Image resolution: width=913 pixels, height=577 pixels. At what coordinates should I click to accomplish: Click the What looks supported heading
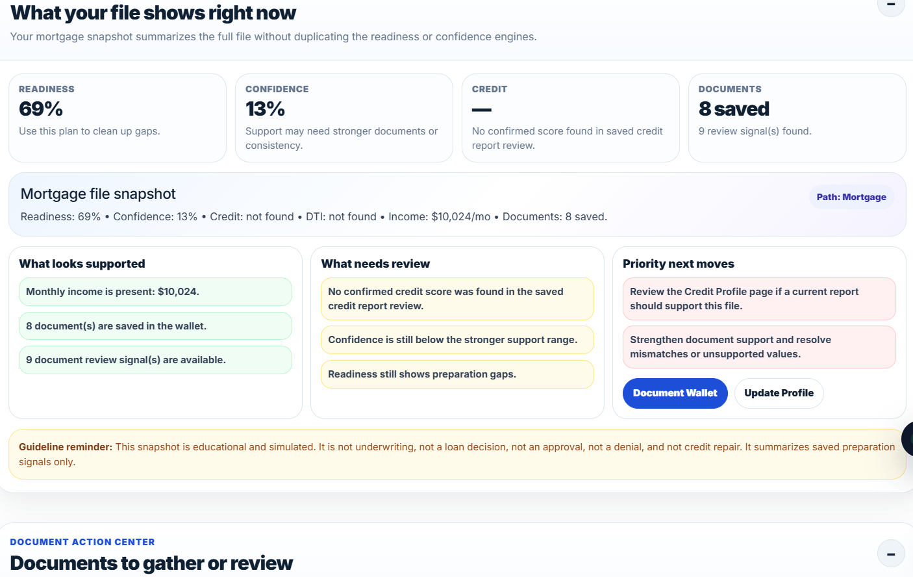(82, 264)
